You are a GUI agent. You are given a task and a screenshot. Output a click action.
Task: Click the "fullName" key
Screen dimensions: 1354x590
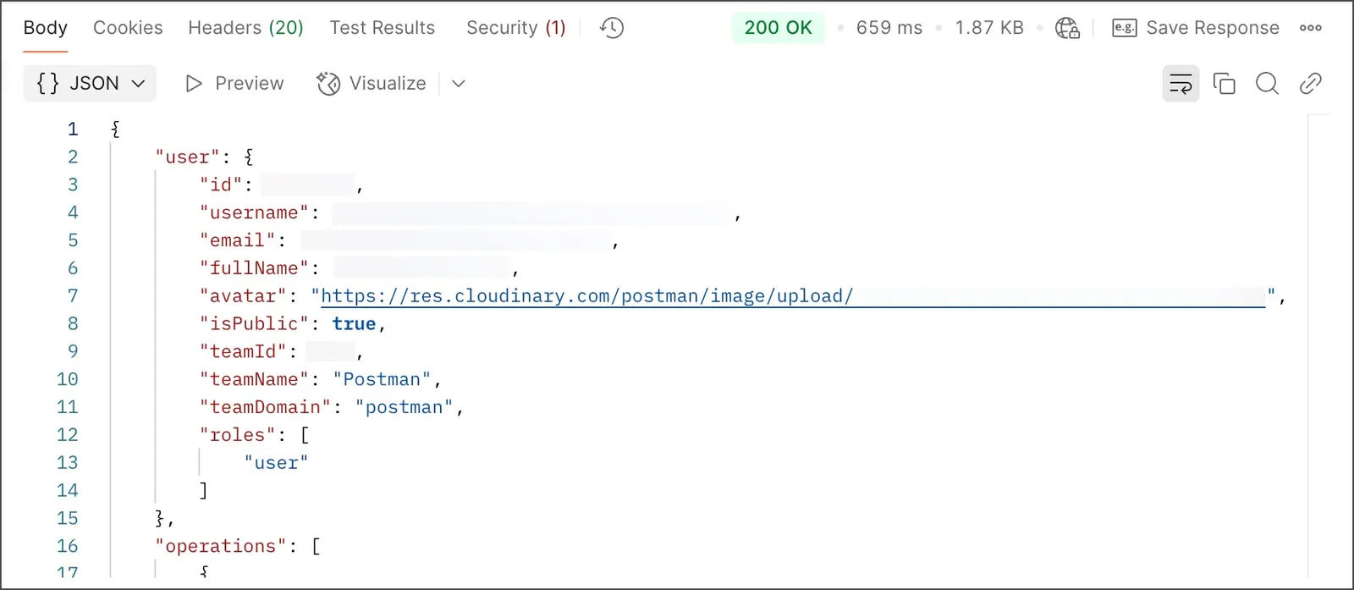(254, 268)
